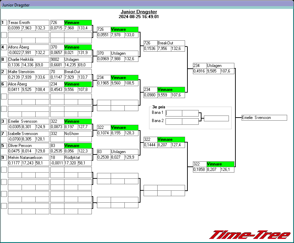Screen dimensions: 294x243
Task: Select driver name Izabelle Svensson
Action: (28, 134)
